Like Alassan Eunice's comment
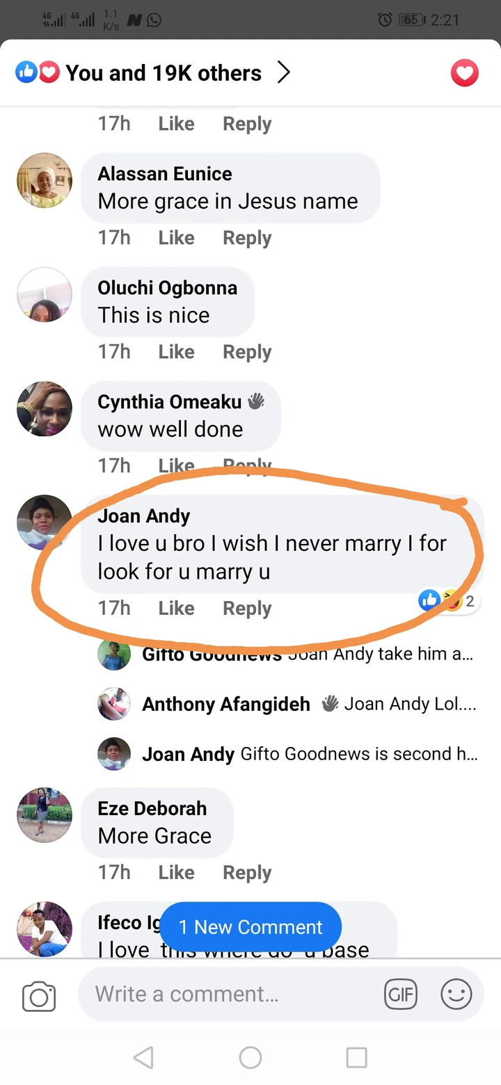Screen dimensions: 501x1085 click(176, 238)
